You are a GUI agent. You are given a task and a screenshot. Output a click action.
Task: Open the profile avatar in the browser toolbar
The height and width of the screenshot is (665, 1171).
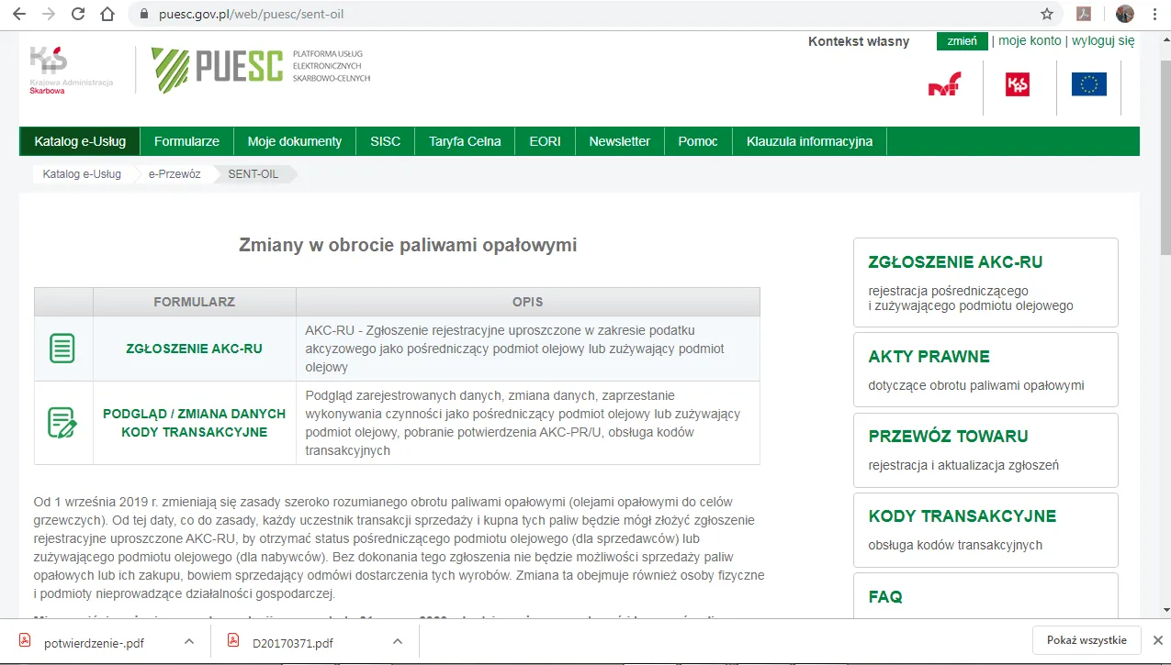coord(1124,14)
